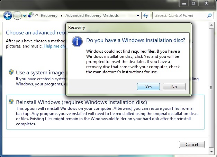This screenshot has width=217, height=157.
Task: Close the Control Panel window
Action: (206, 3)
